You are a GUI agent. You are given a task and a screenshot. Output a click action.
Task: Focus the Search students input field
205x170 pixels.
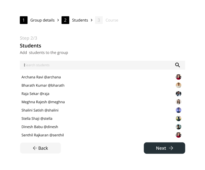pos(97,65)
